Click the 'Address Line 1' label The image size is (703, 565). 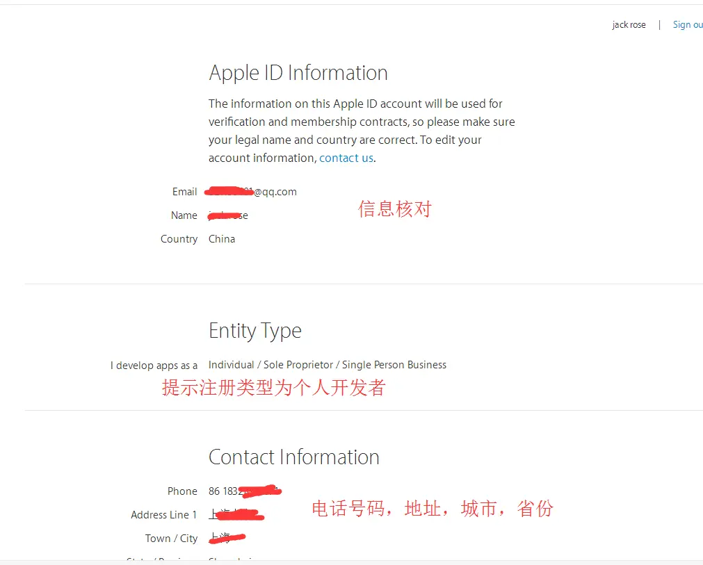click(x=163, y=515)
